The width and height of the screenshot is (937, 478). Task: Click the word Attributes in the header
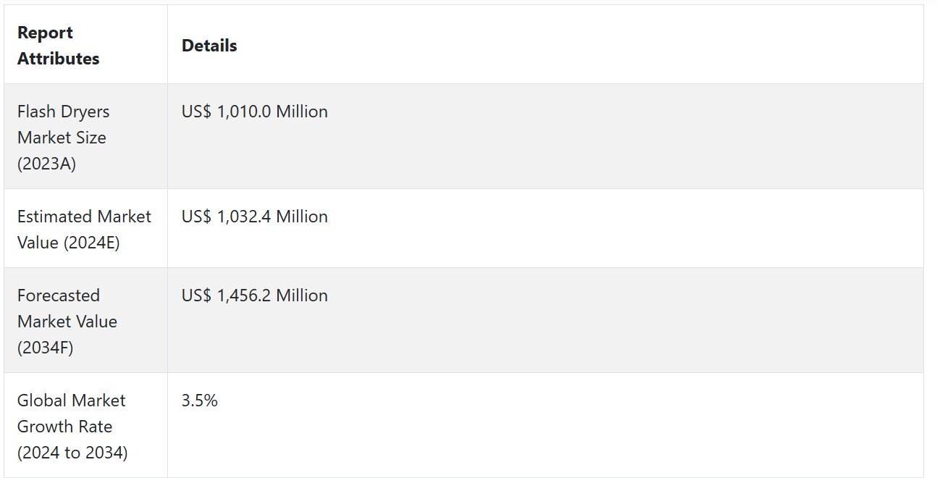[x=59, y=59]
